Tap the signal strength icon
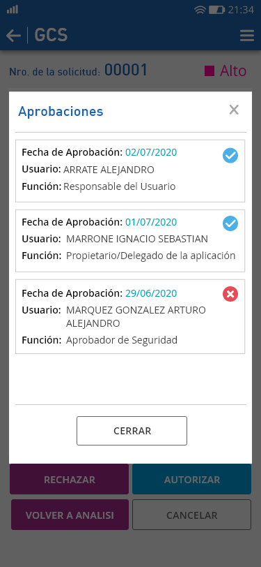Screen dimensions: 261x567 pyautogui.click(x=13, y=9)
